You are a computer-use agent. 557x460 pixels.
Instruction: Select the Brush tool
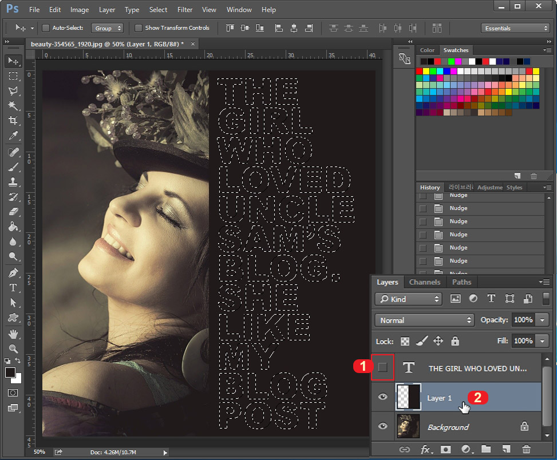click(13, 167)
